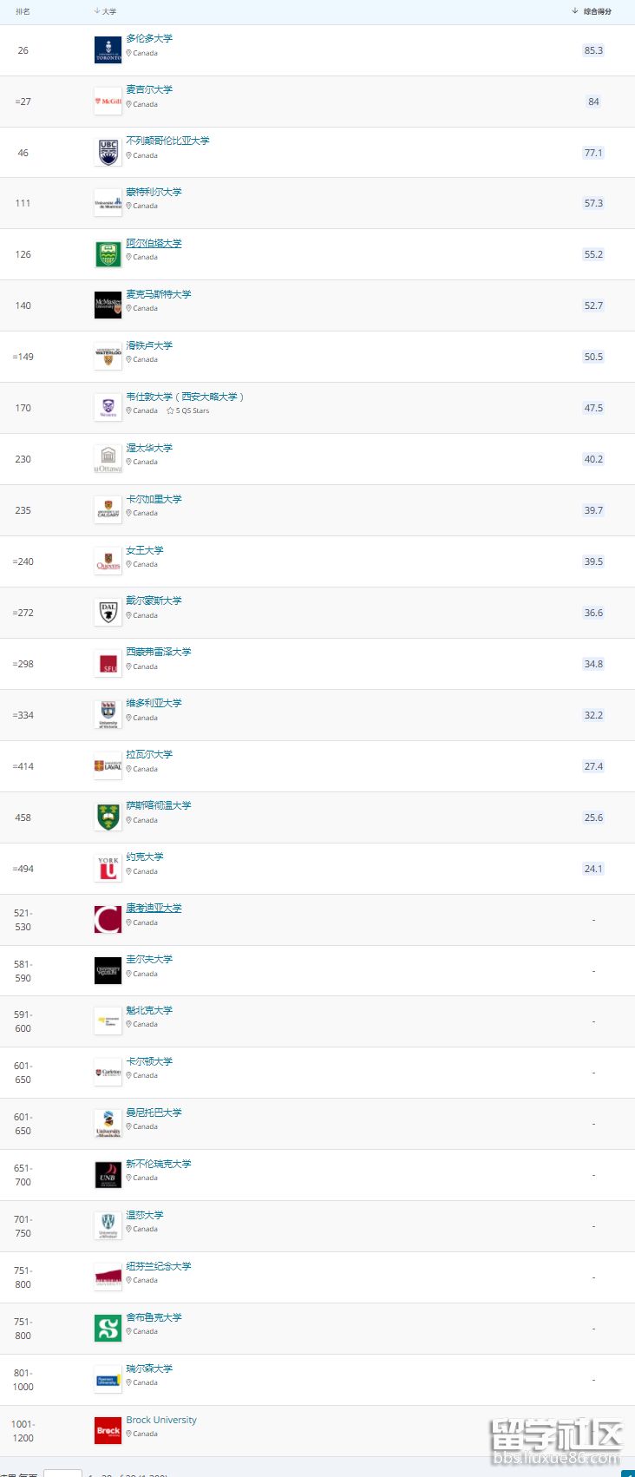Image resolution: width=635 pixels, height=1477 pixels.
Task: Click the 5 QS Stars badge
Action: 188,410
